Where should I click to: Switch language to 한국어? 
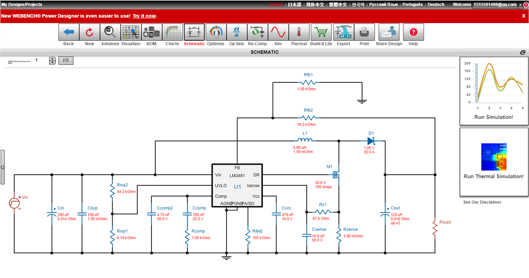coord(358,4)
